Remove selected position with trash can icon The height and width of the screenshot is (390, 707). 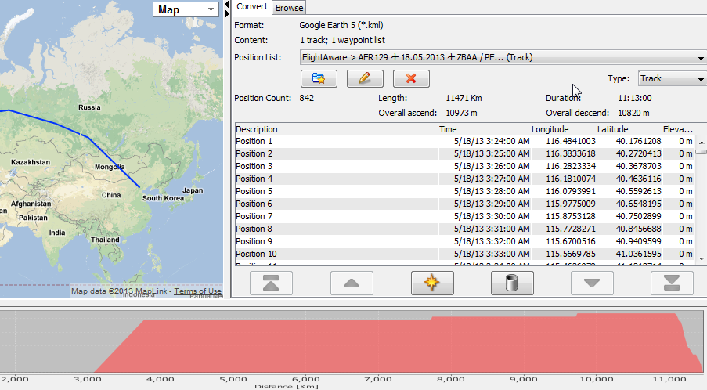pos(512,283)
